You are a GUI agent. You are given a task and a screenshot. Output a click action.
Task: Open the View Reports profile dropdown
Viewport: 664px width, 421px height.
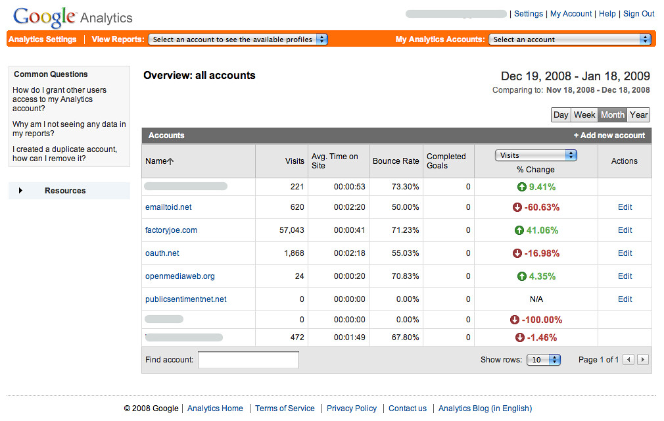tap(238, 39)
